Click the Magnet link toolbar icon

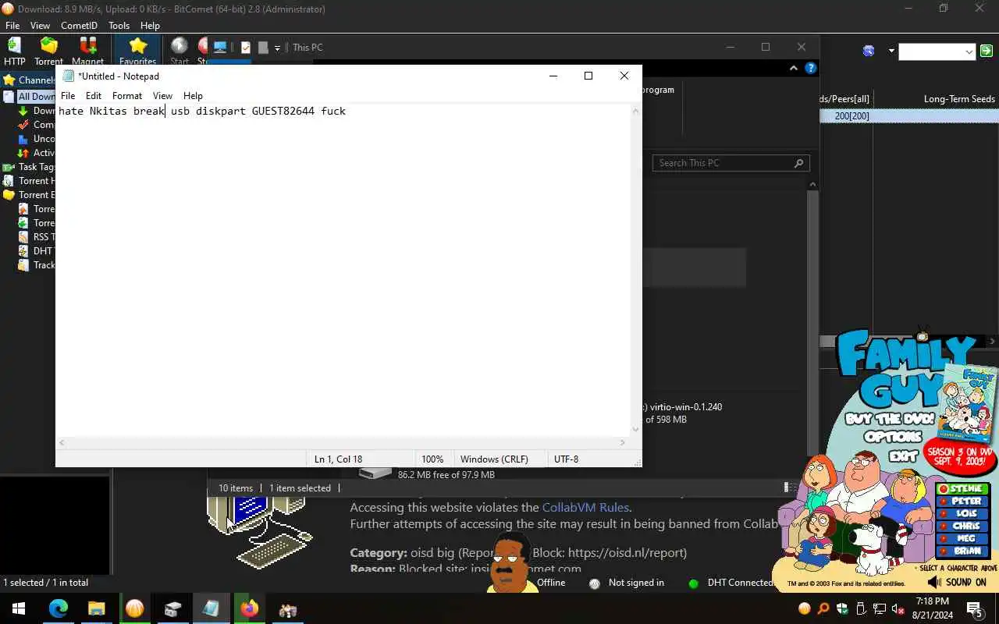pos(87,51)
